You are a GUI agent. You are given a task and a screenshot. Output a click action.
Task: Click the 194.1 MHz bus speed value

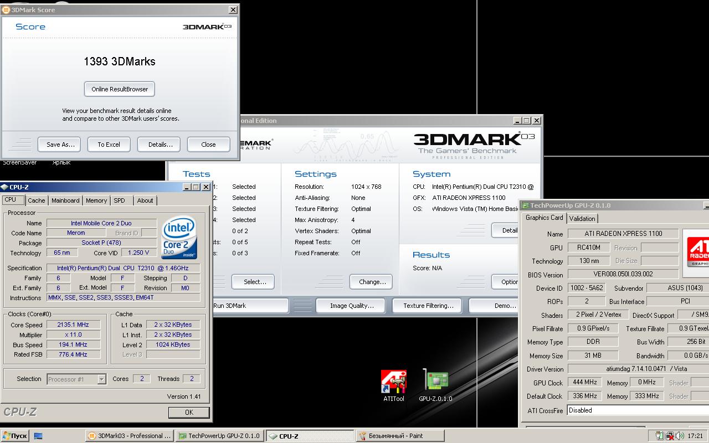[x=74, y=344]
